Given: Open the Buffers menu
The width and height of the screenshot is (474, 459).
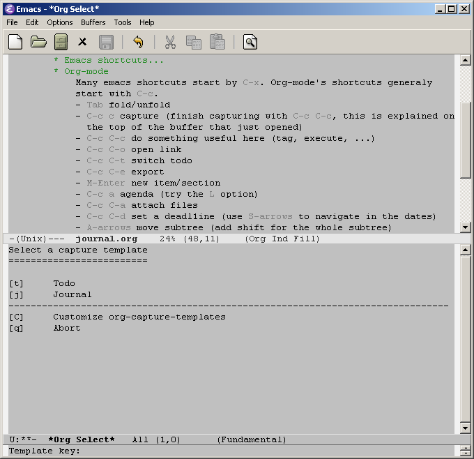Looking at the screenshot, I should [93, 22].
